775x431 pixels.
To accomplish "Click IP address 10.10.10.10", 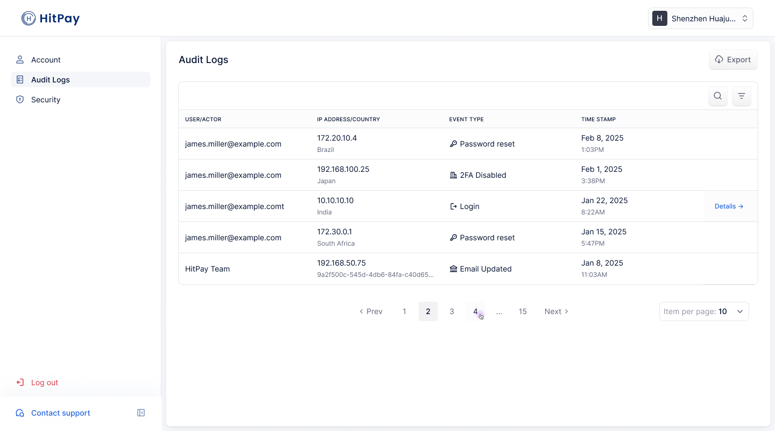I will (335, 200).
